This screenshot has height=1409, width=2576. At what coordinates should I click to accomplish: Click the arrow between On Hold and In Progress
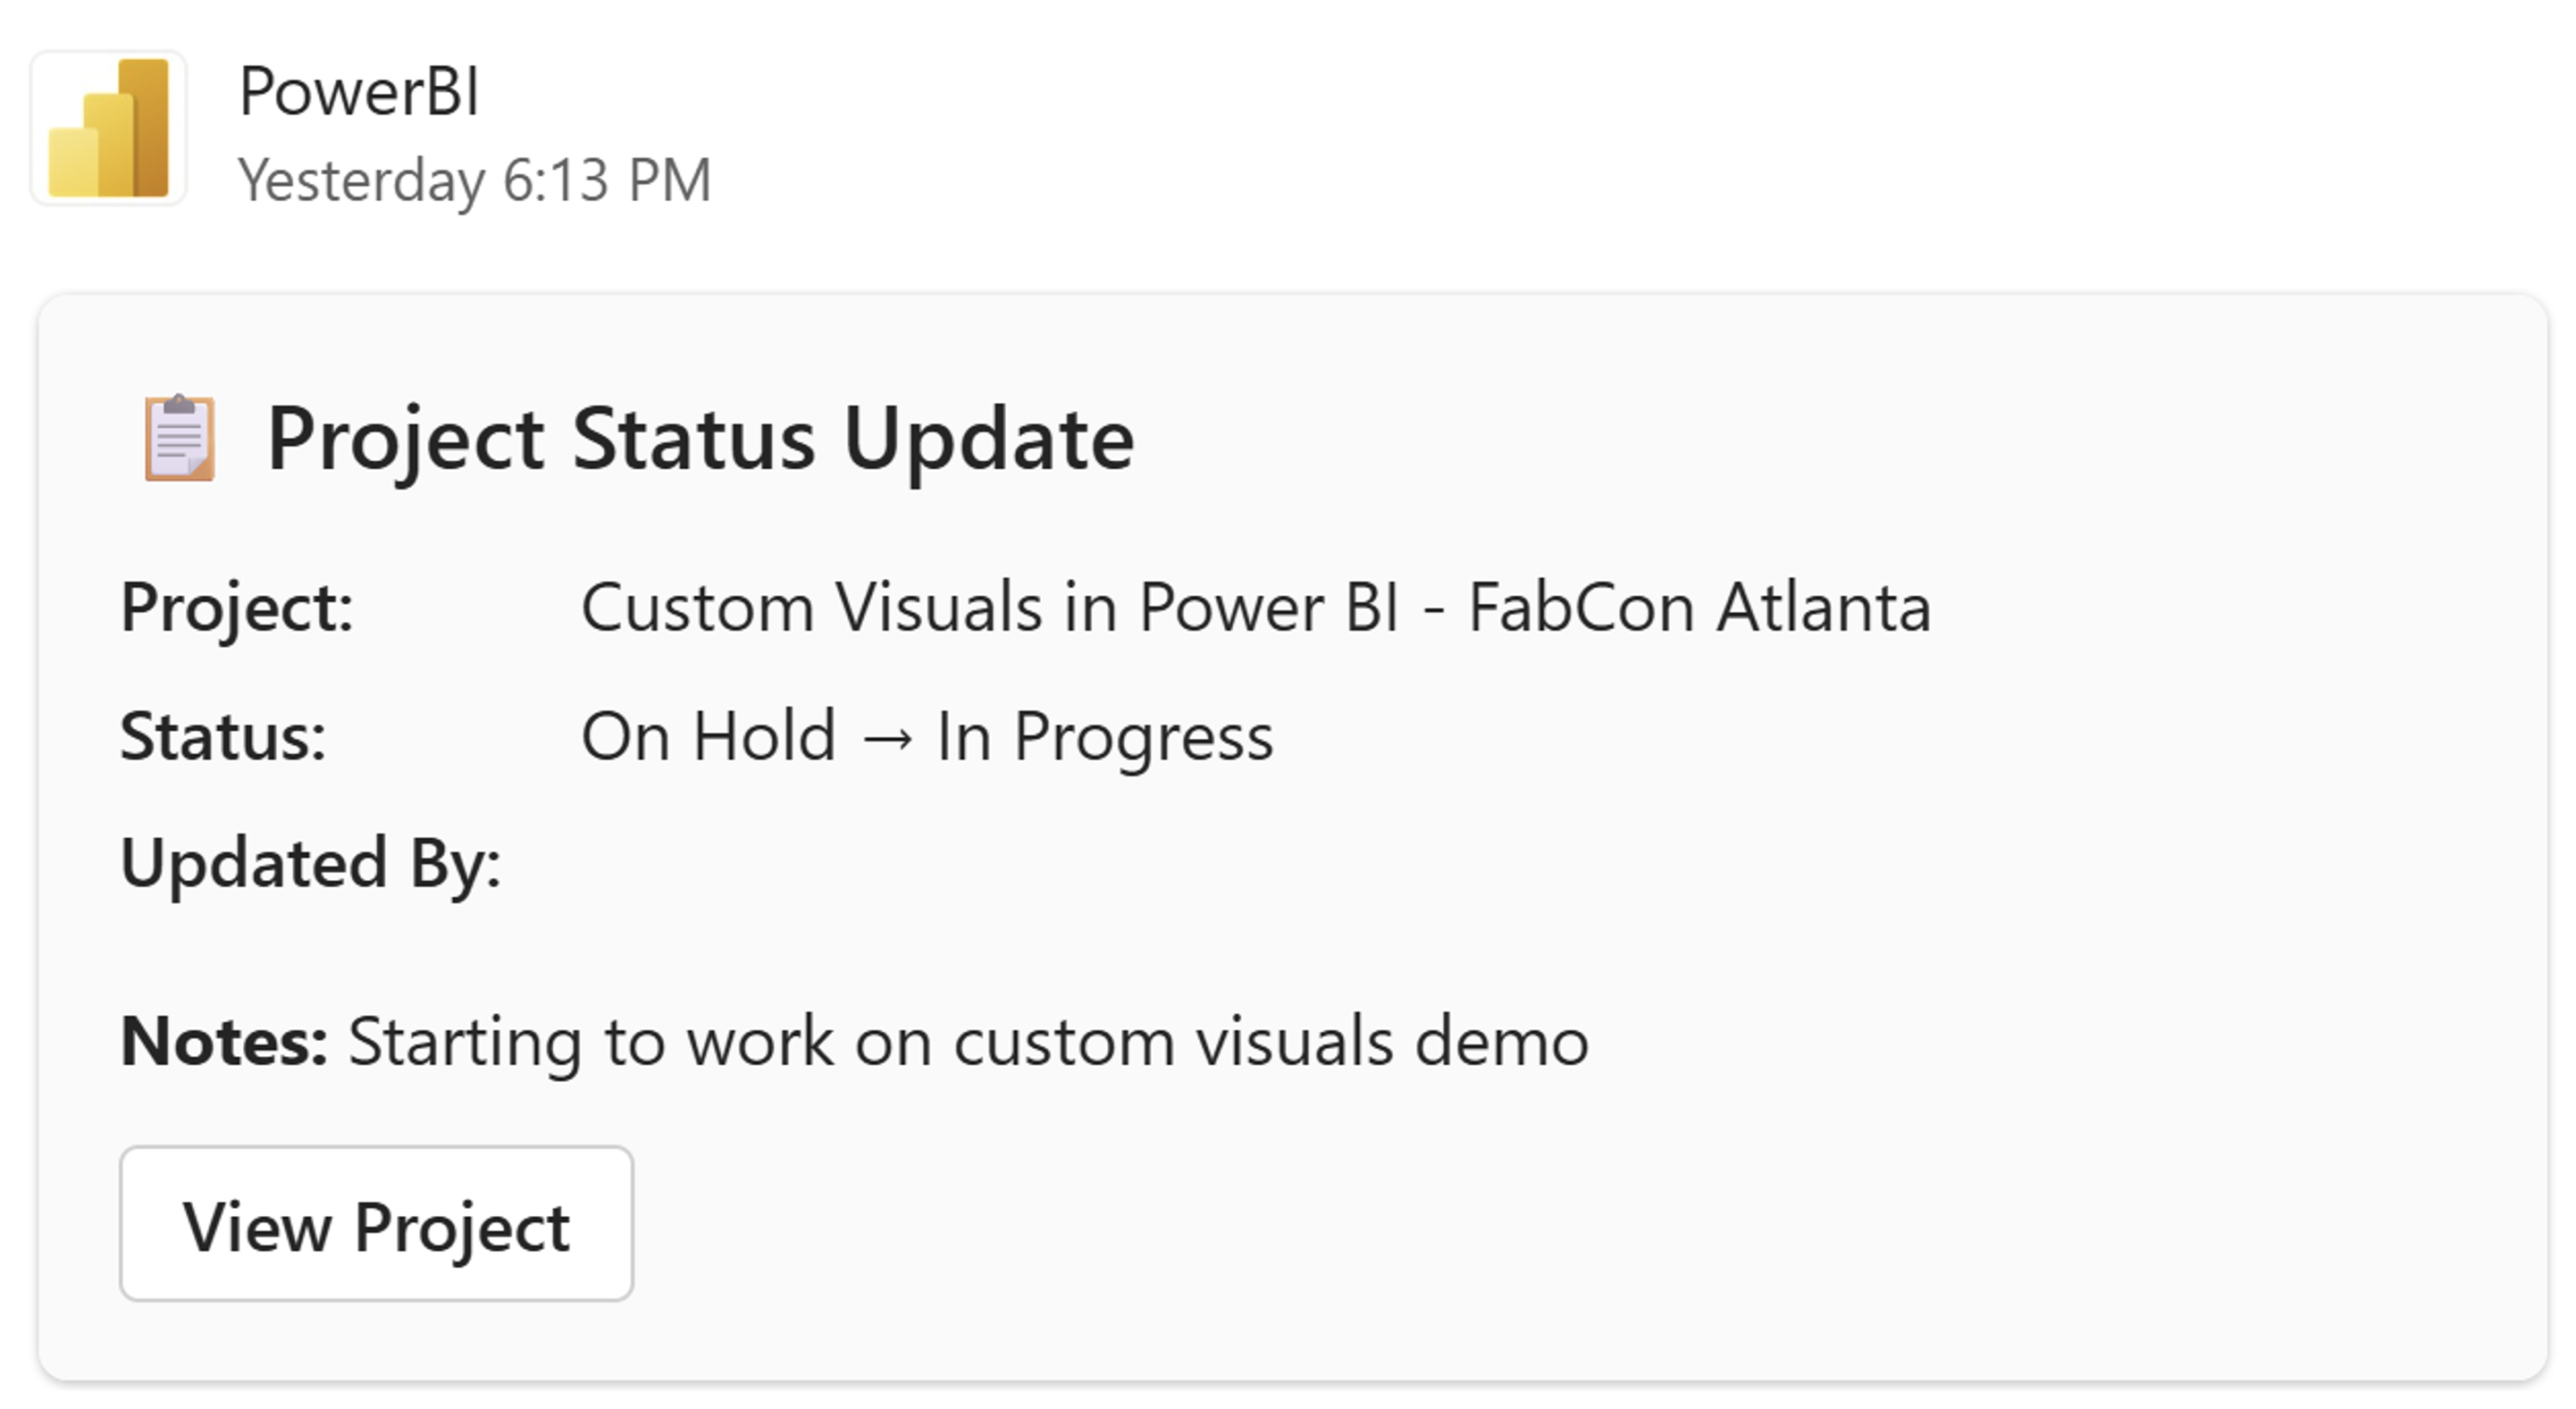coord(886,738)
